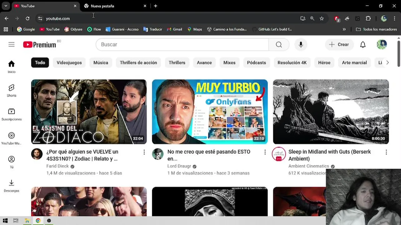Reload the page

tap(27, 18)
